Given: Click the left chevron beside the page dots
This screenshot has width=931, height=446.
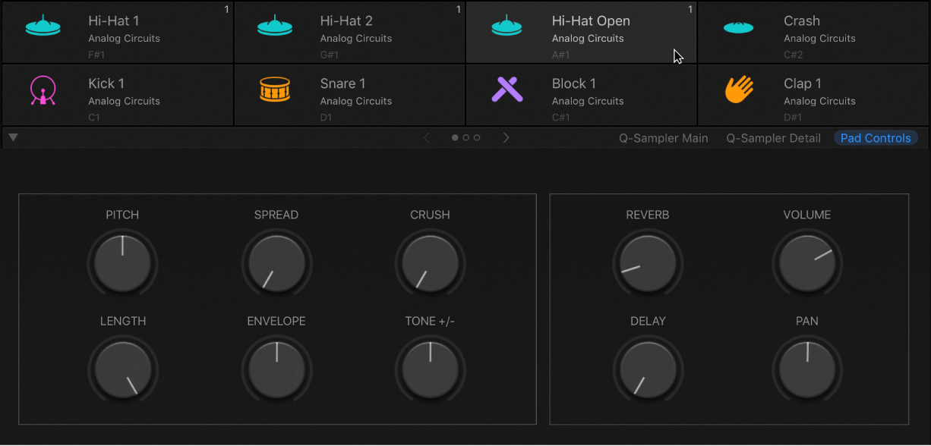Looking at the screenshot, I should click(427, 137).
